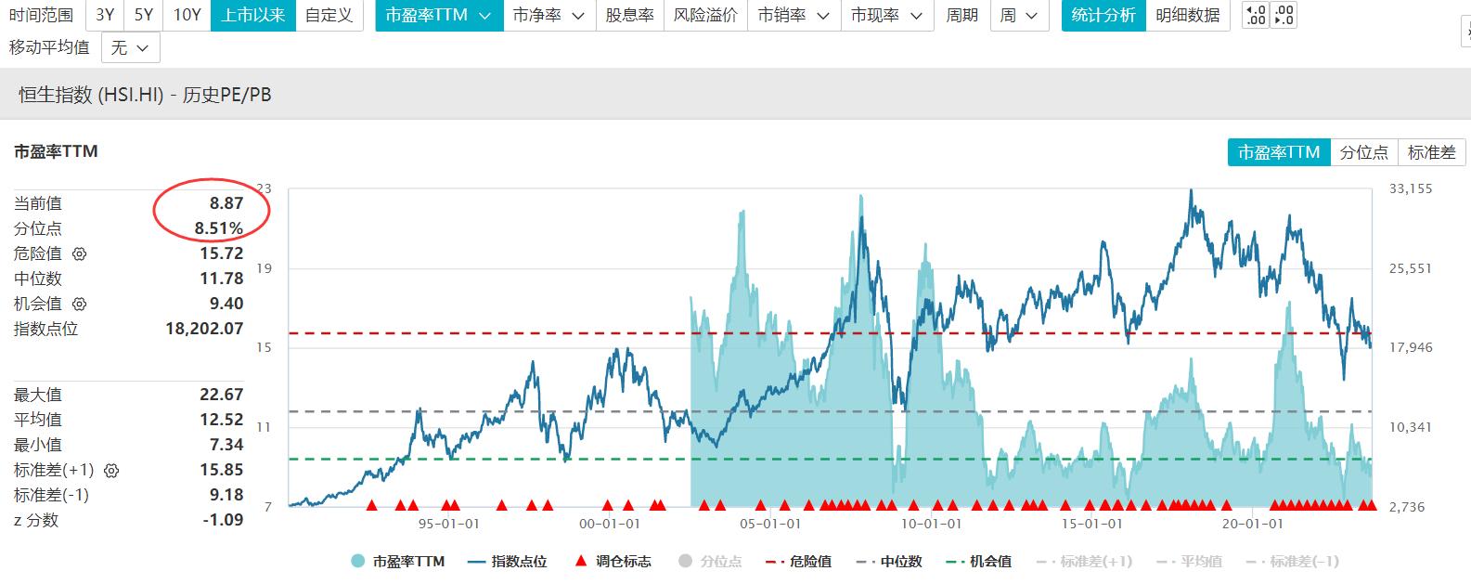
Task: Open settings gear next to 机会值
Action: click(x=80, y=304)
